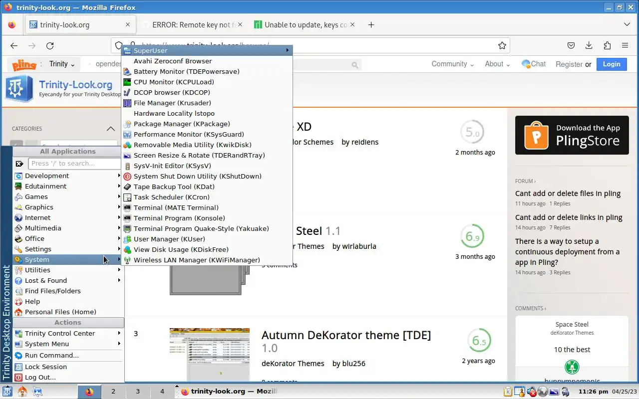This screenshot has height=399, width=639.
Task: Launch Avahi Zeroconf Browser
Action: [207, 61]
